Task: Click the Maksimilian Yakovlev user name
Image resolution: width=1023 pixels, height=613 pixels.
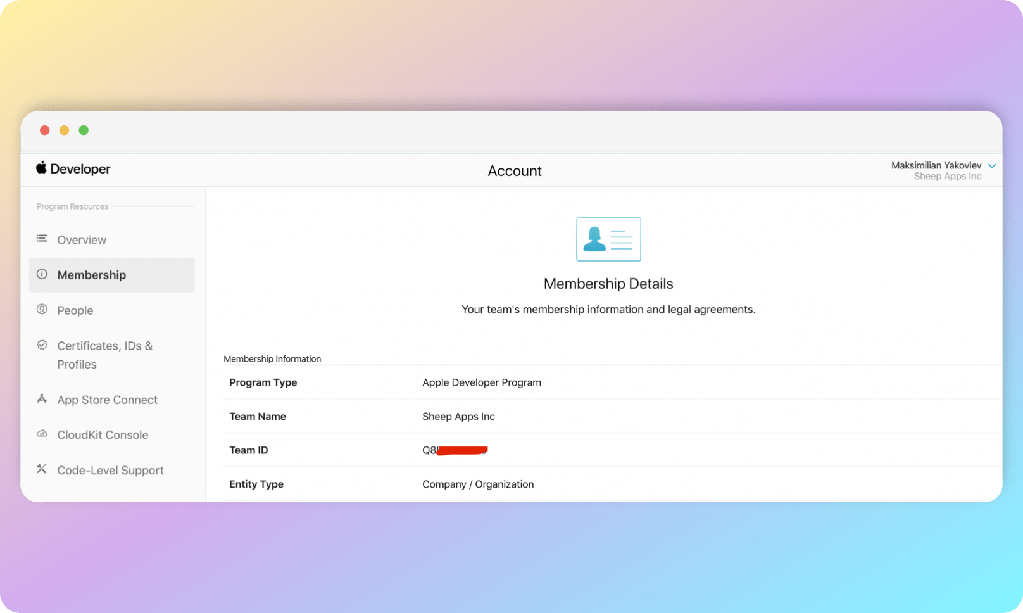Action: tap(936, 165)
